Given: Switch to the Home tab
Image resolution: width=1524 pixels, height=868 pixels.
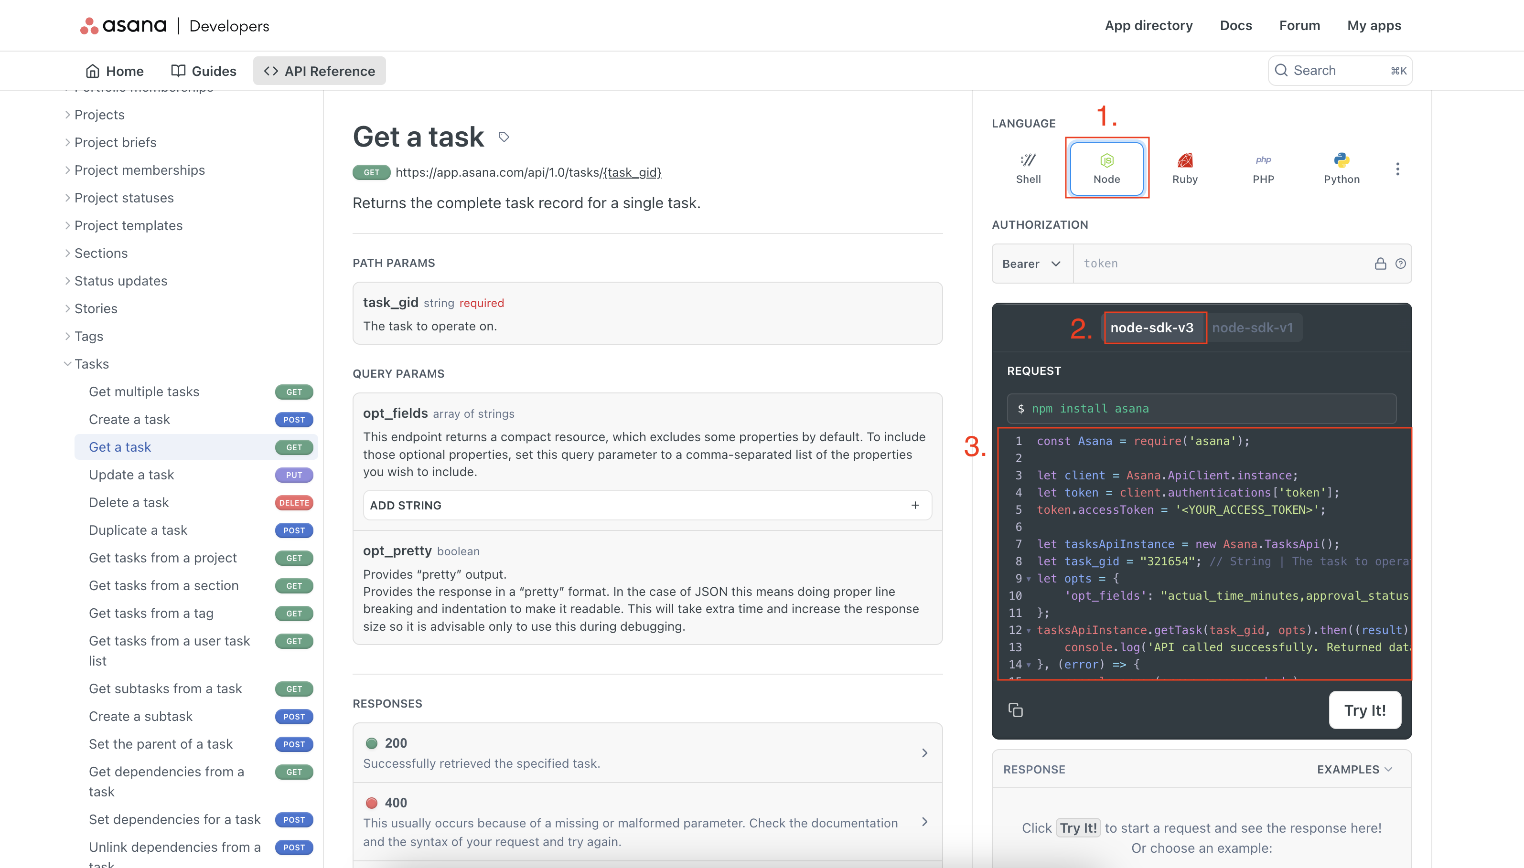Looking at the screenshot, I should 115,71.
